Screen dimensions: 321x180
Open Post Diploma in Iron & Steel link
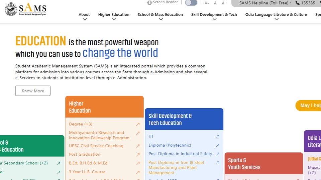[176, 168]
